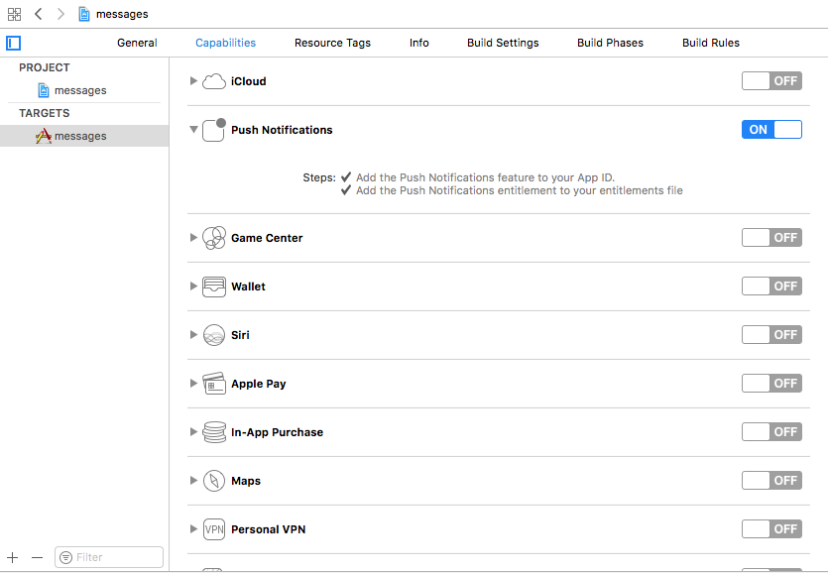Expand the Apple Pay section
828x573 pixels.
193,383
